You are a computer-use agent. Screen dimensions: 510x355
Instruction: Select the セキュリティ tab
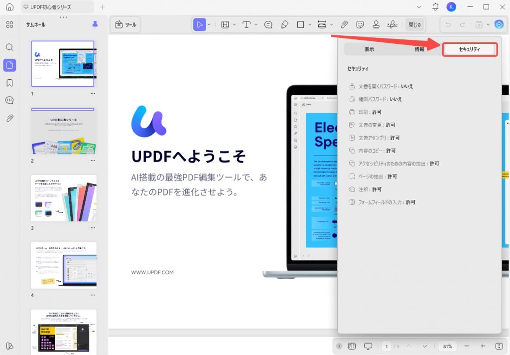(470, 49)
